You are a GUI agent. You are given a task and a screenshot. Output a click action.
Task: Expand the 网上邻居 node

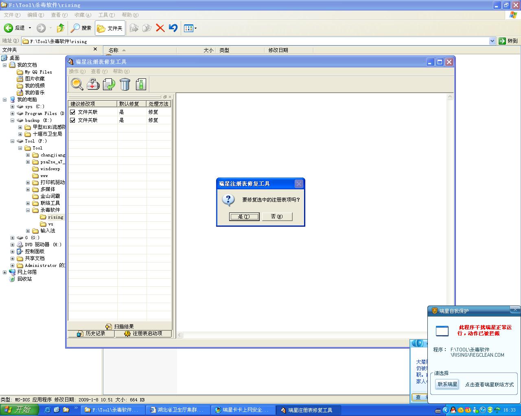(4, 272)
